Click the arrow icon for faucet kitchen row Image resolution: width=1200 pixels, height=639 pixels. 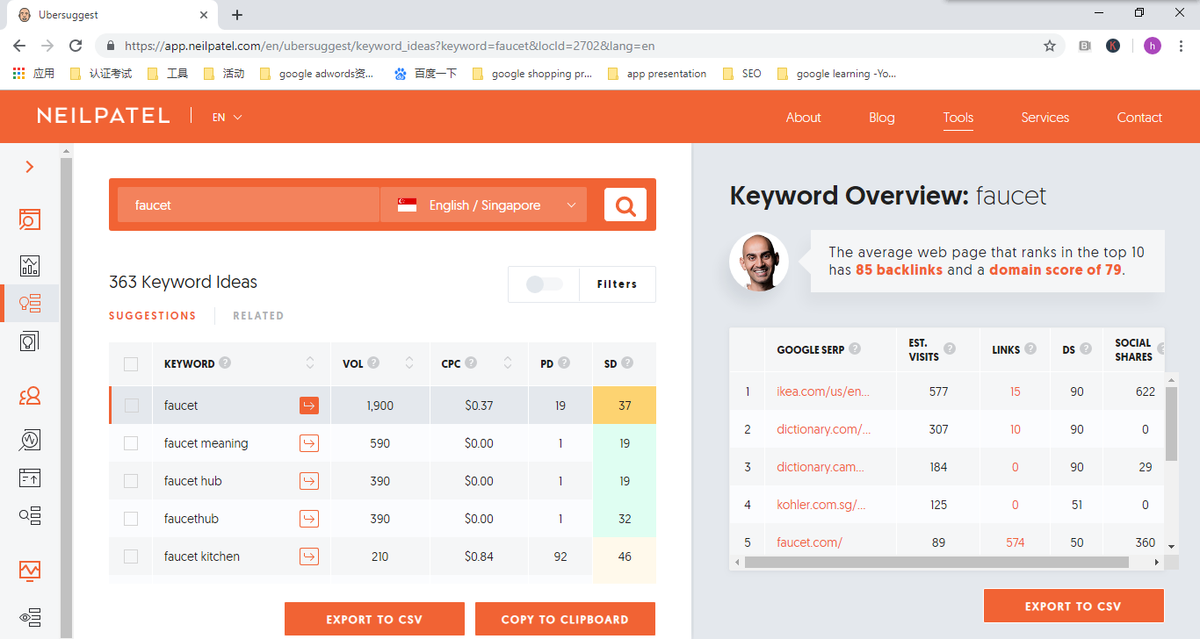tap(309, 556)
